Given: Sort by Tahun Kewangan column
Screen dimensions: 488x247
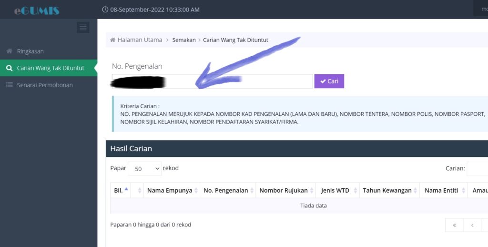Looking at the screenshot, I should (389, 190).
